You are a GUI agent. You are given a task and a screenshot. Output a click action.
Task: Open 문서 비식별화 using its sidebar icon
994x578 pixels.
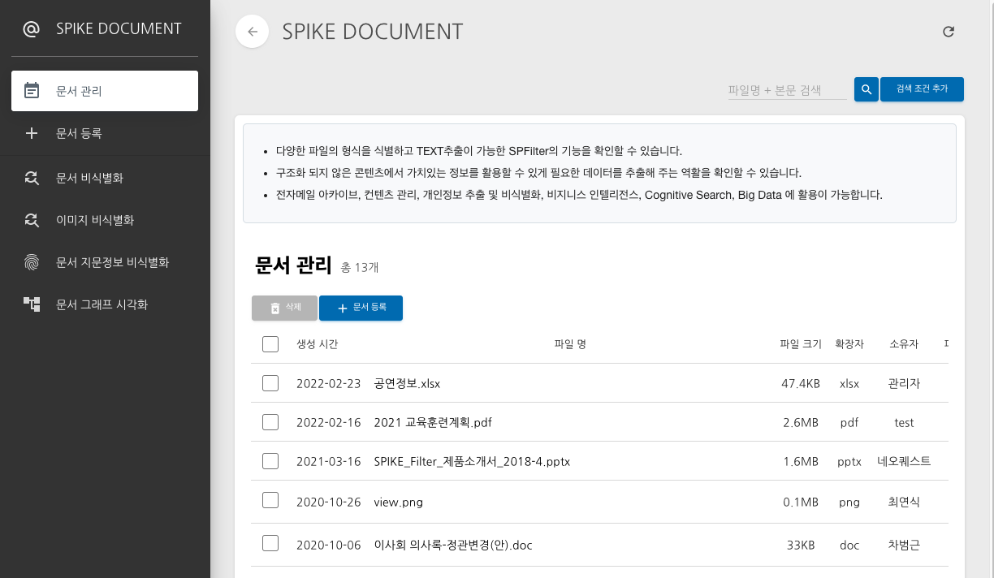point(32,177)
